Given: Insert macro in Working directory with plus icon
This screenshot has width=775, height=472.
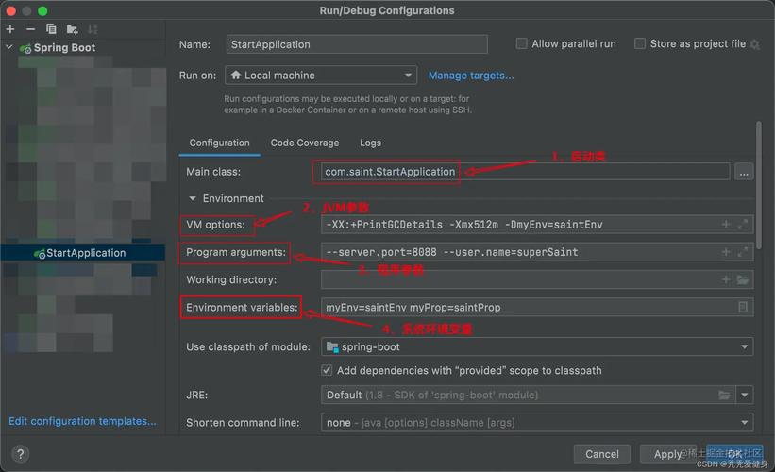Looking at the screenshot, I should click(x=726, y=279).
